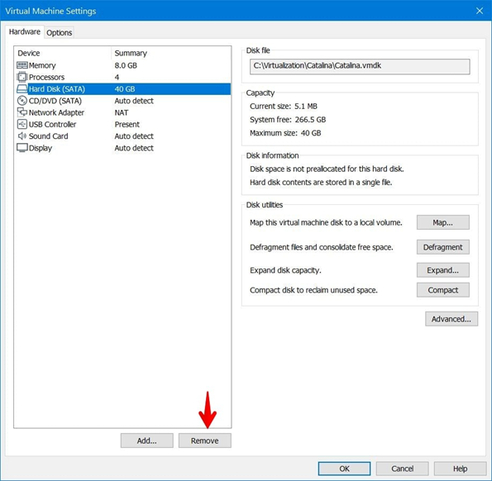Select the Memory device icon
Viewport: 492px width, 481px height.
pyautogui.click(x=22, y=65)
